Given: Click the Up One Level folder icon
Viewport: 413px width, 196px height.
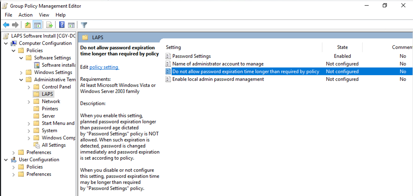Looking at the screenshot, I should pos(27,25).
